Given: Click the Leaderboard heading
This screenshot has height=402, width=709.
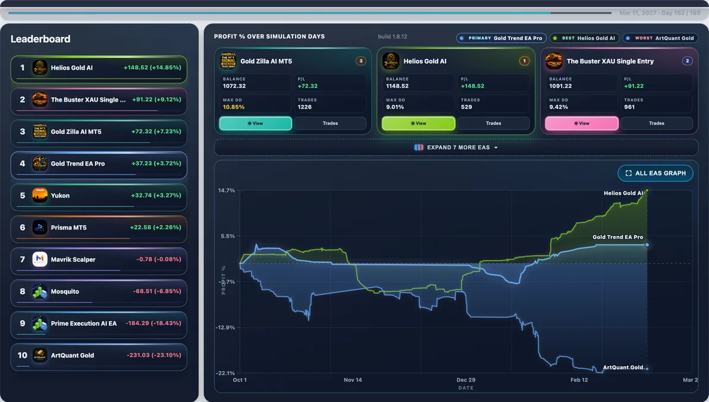Looking at the screenshot, I should (x=40, y=39).
